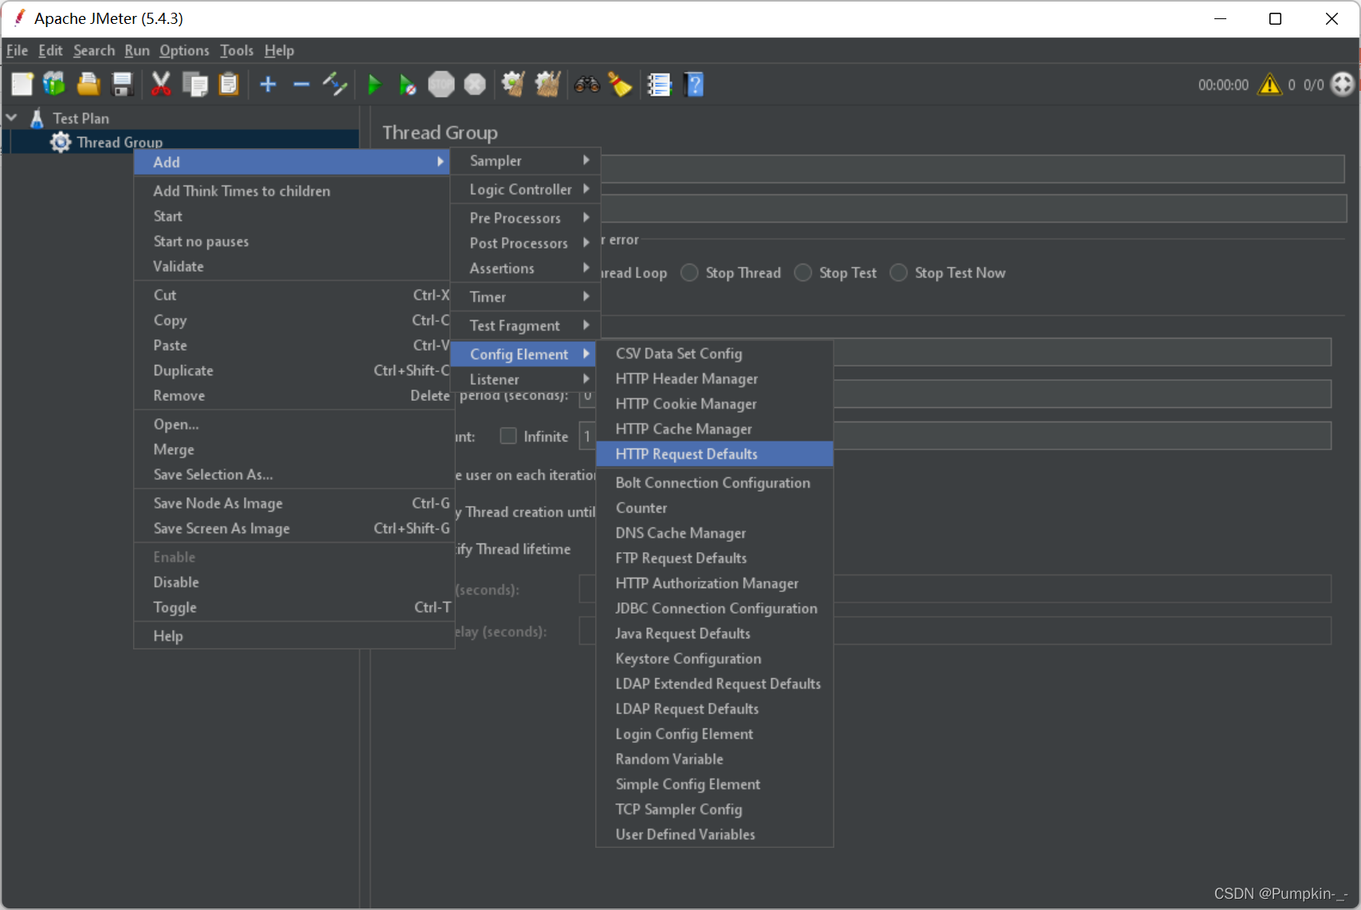Open the Run menu in menu bar
Screen dimensions: 1361x910
(x=137, y=50)
